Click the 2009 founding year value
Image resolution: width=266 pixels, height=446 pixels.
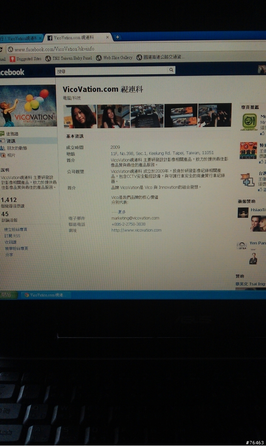[x=115, y=147]
